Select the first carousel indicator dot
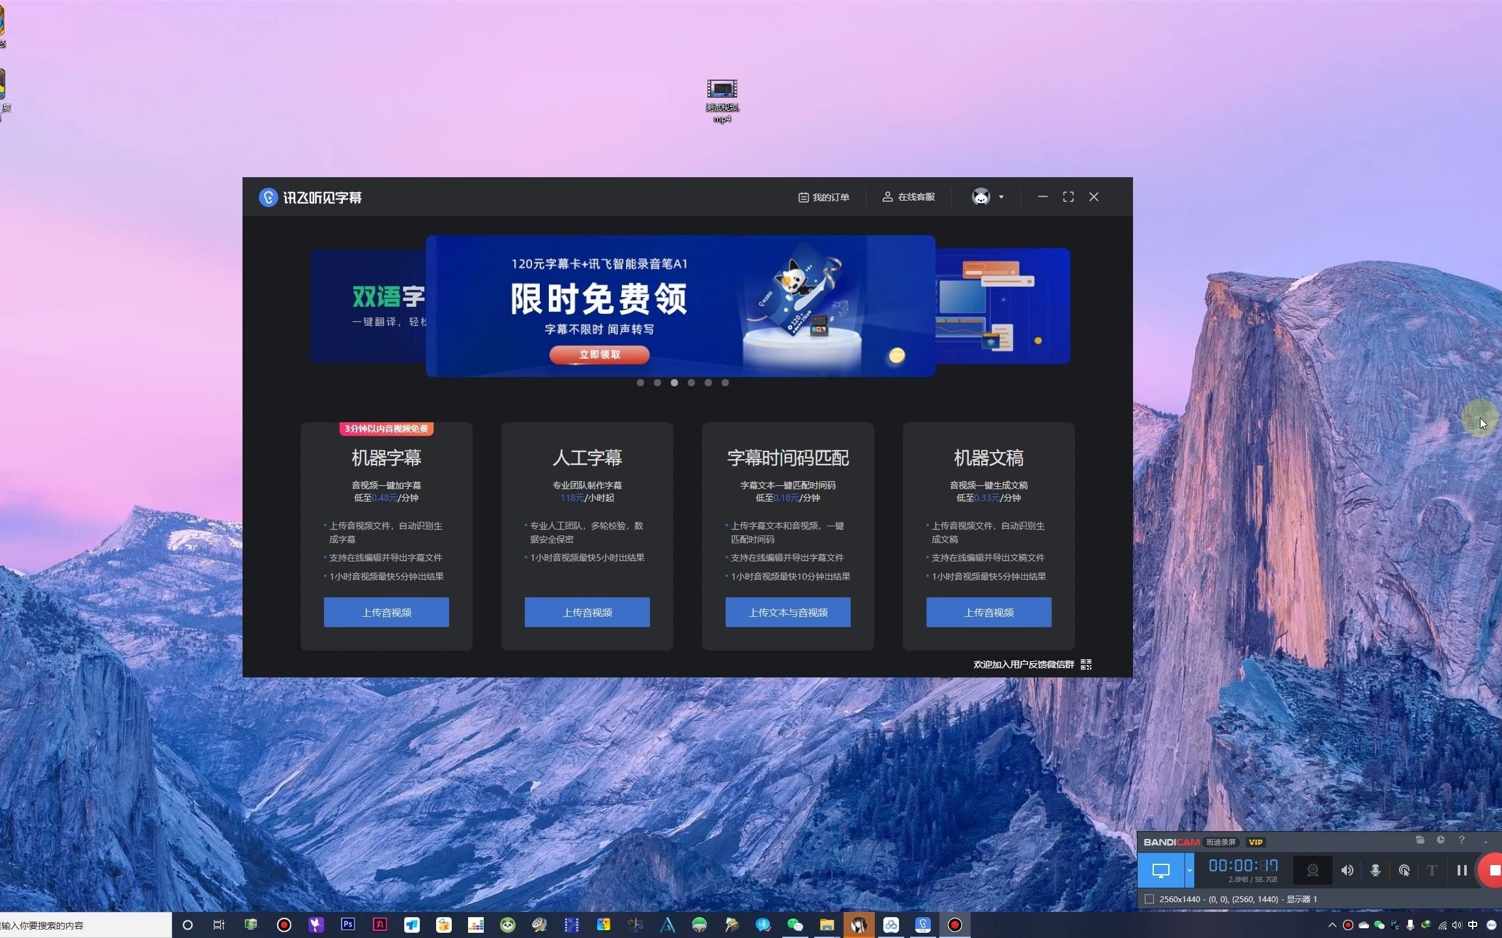 pyautogui.click(x=640, y=383)
